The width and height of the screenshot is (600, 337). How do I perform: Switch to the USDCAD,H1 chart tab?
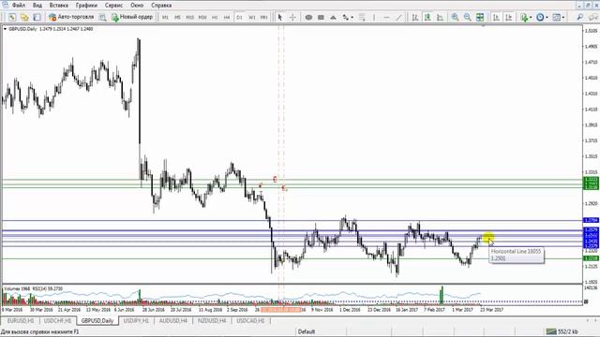[x=250, y=321]
